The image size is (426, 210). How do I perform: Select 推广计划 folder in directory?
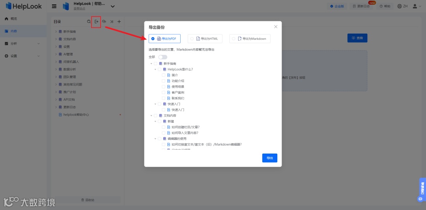tap(69, 92)
